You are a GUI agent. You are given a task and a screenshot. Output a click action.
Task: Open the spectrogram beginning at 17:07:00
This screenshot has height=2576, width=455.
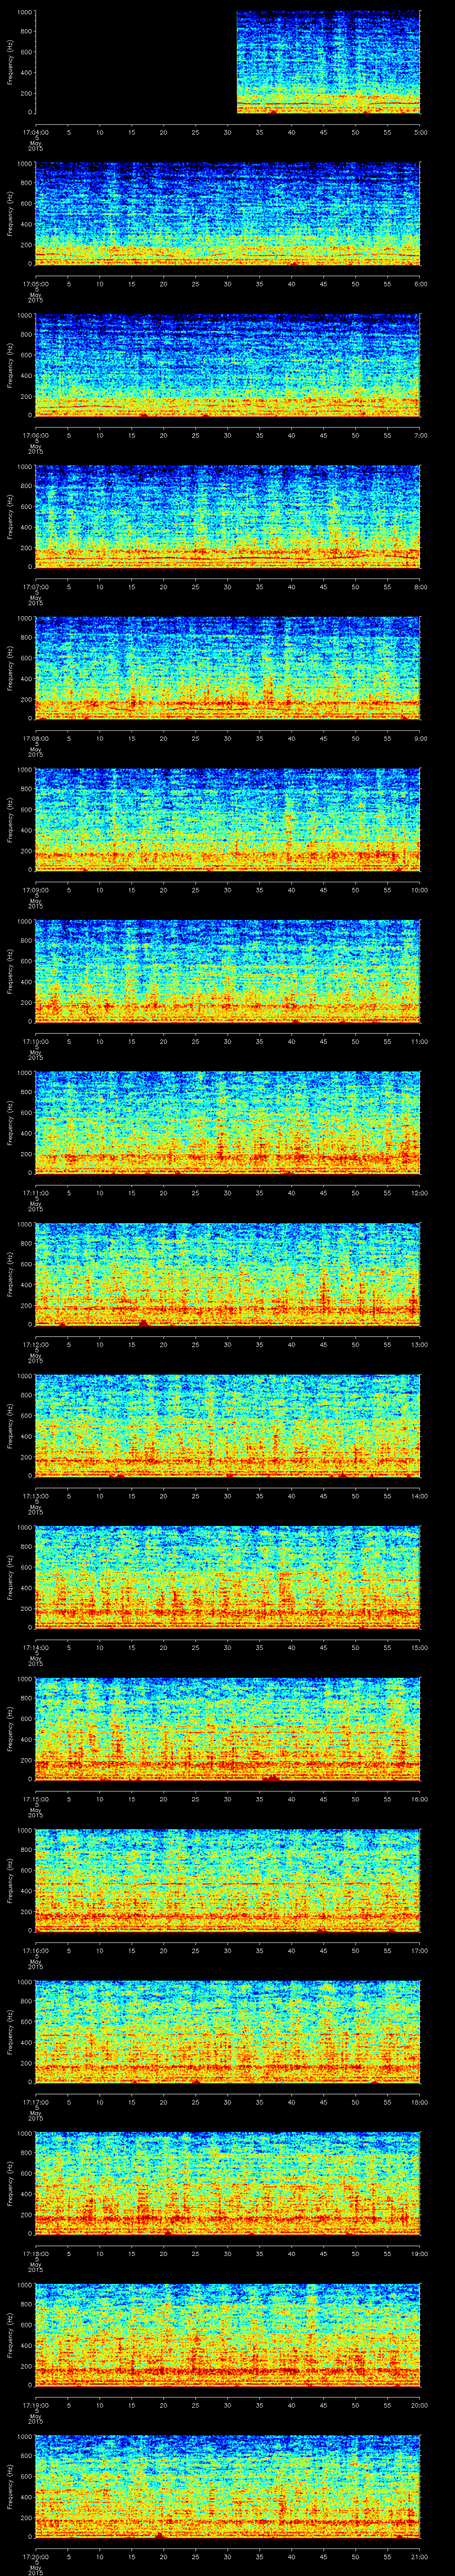tap(228, 517)
